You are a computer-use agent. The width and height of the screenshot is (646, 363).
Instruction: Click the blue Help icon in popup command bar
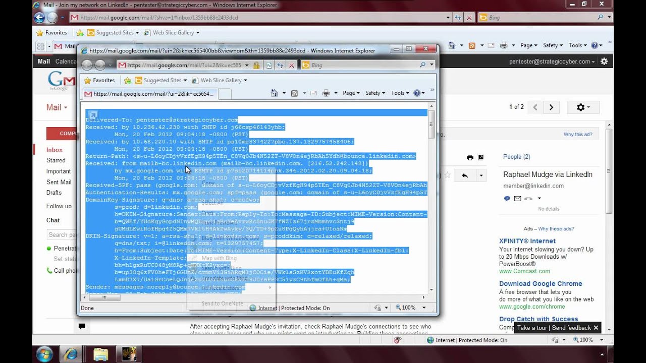(417, 93)
